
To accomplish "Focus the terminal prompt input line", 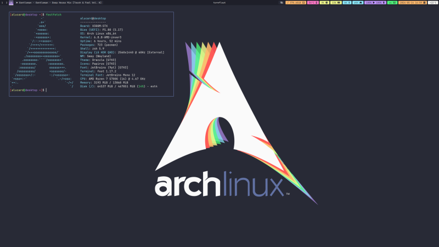I will (x=29, y=90).
